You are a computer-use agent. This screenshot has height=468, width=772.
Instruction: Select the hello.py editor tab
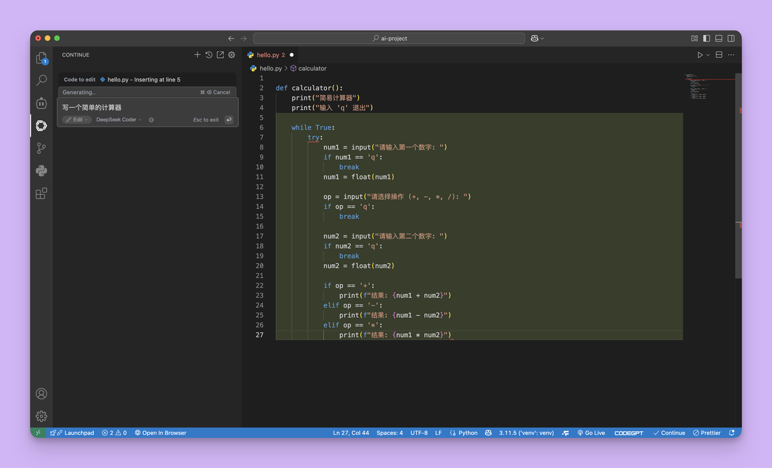point(271,55)
